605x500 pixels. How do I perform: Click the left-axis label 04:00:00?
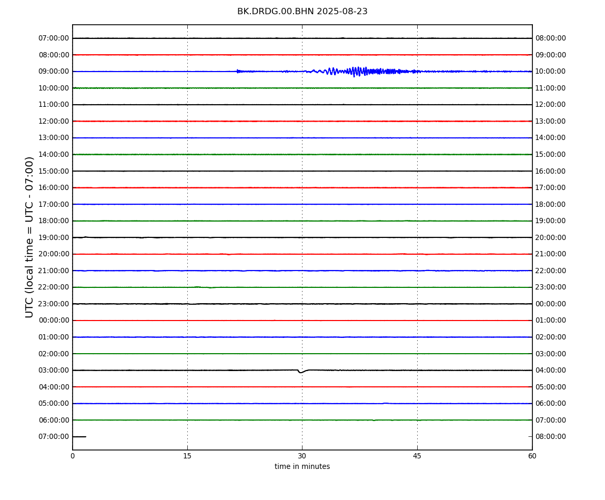point(54,387)
